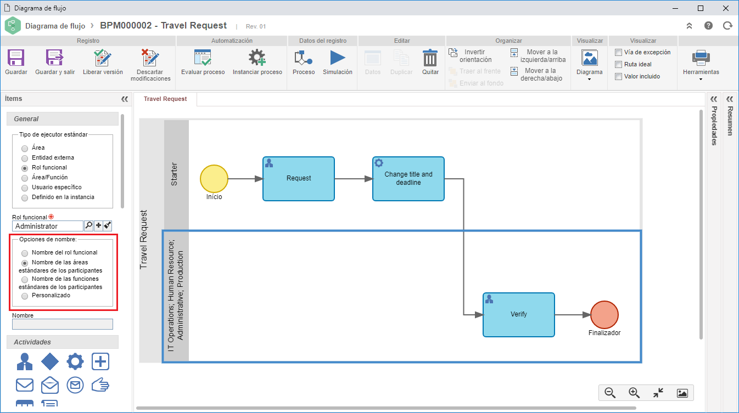Click the Guardar save icon
This screenshot has width=739, height=413.
tap(16, 58)
